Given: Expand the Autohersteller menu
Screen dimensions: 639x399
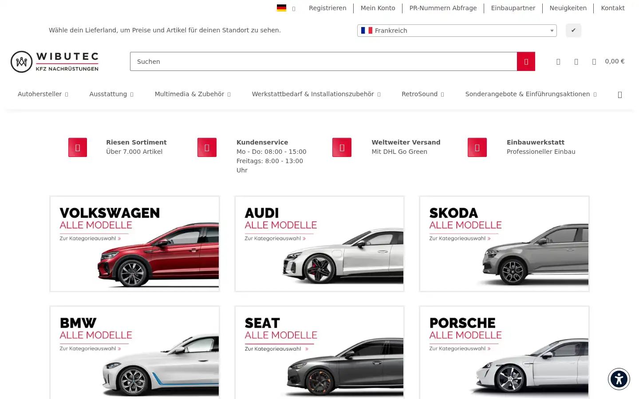Looking at the screenshot, I should [x=43, y=94].
